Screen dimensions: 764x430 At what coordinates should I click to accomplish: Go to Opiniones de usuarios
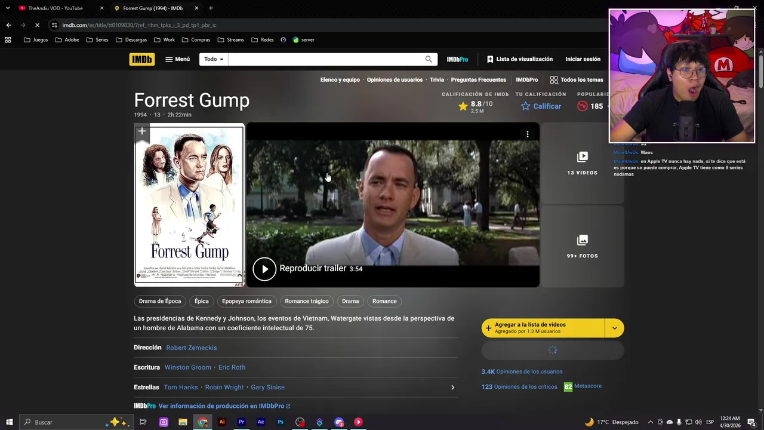tap(395, 79)
